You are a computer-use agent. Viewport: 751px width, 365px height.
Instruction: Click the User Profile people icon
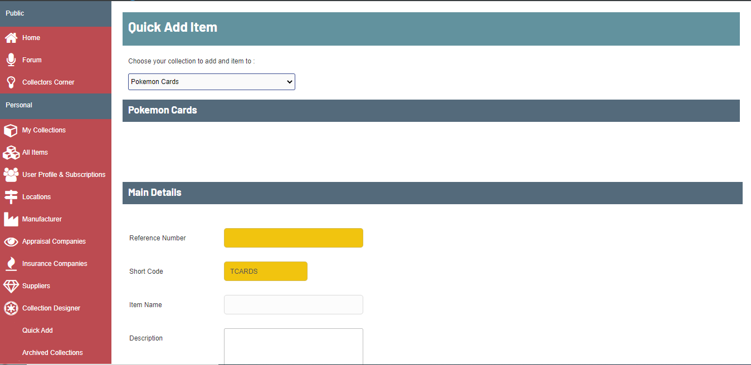pyautogui.click(x=11, y=175)
